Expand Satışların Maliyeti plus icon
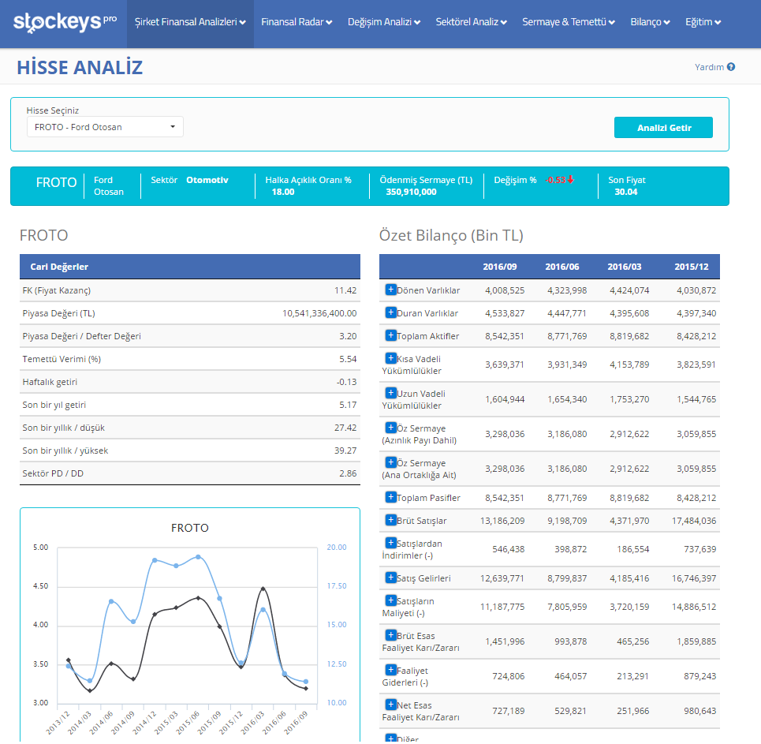The height and width of the screenshot is (744, 761). click(390, 600)
